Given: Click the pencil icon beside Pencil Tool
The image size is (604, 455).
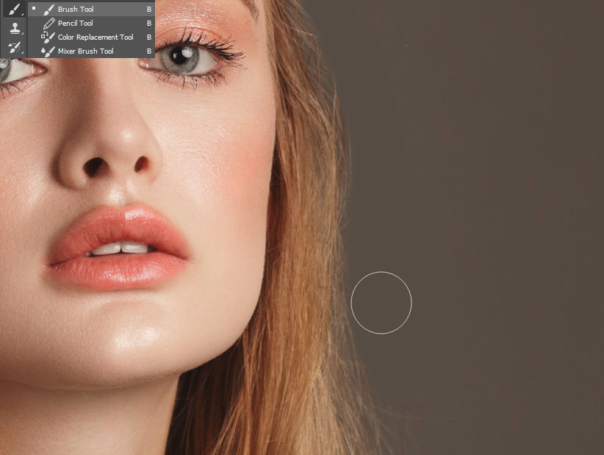Looking at the screenshot, I should (x=48, y=23).
